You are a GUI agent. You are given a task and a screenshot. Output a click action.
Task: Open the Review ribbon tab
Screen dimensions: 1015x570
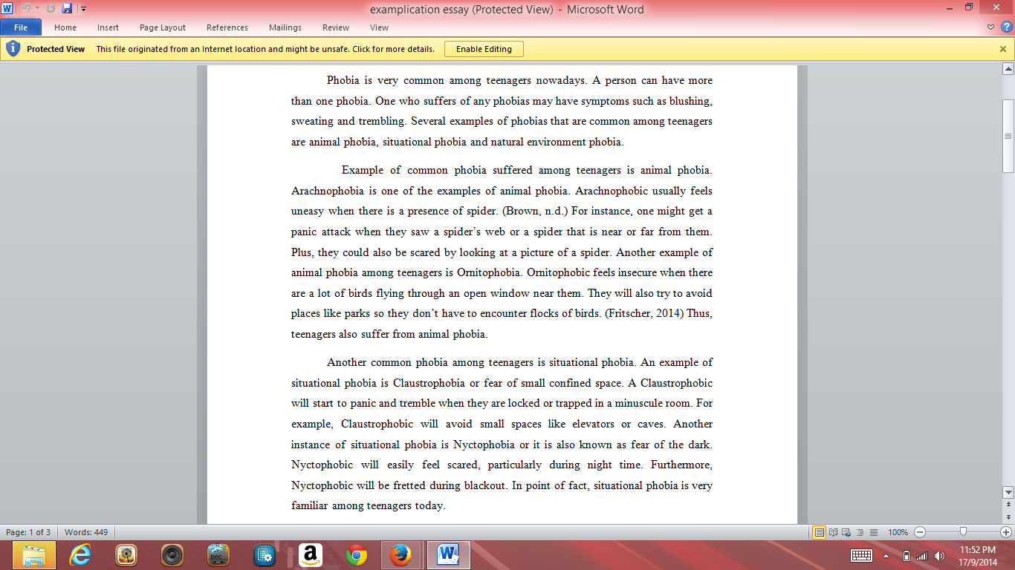tap(336, 27)
